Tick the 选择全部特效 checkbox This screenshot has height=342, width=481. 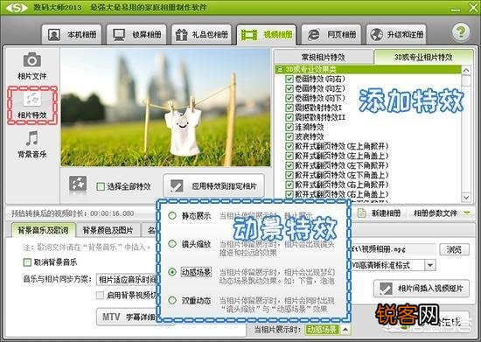101,186
